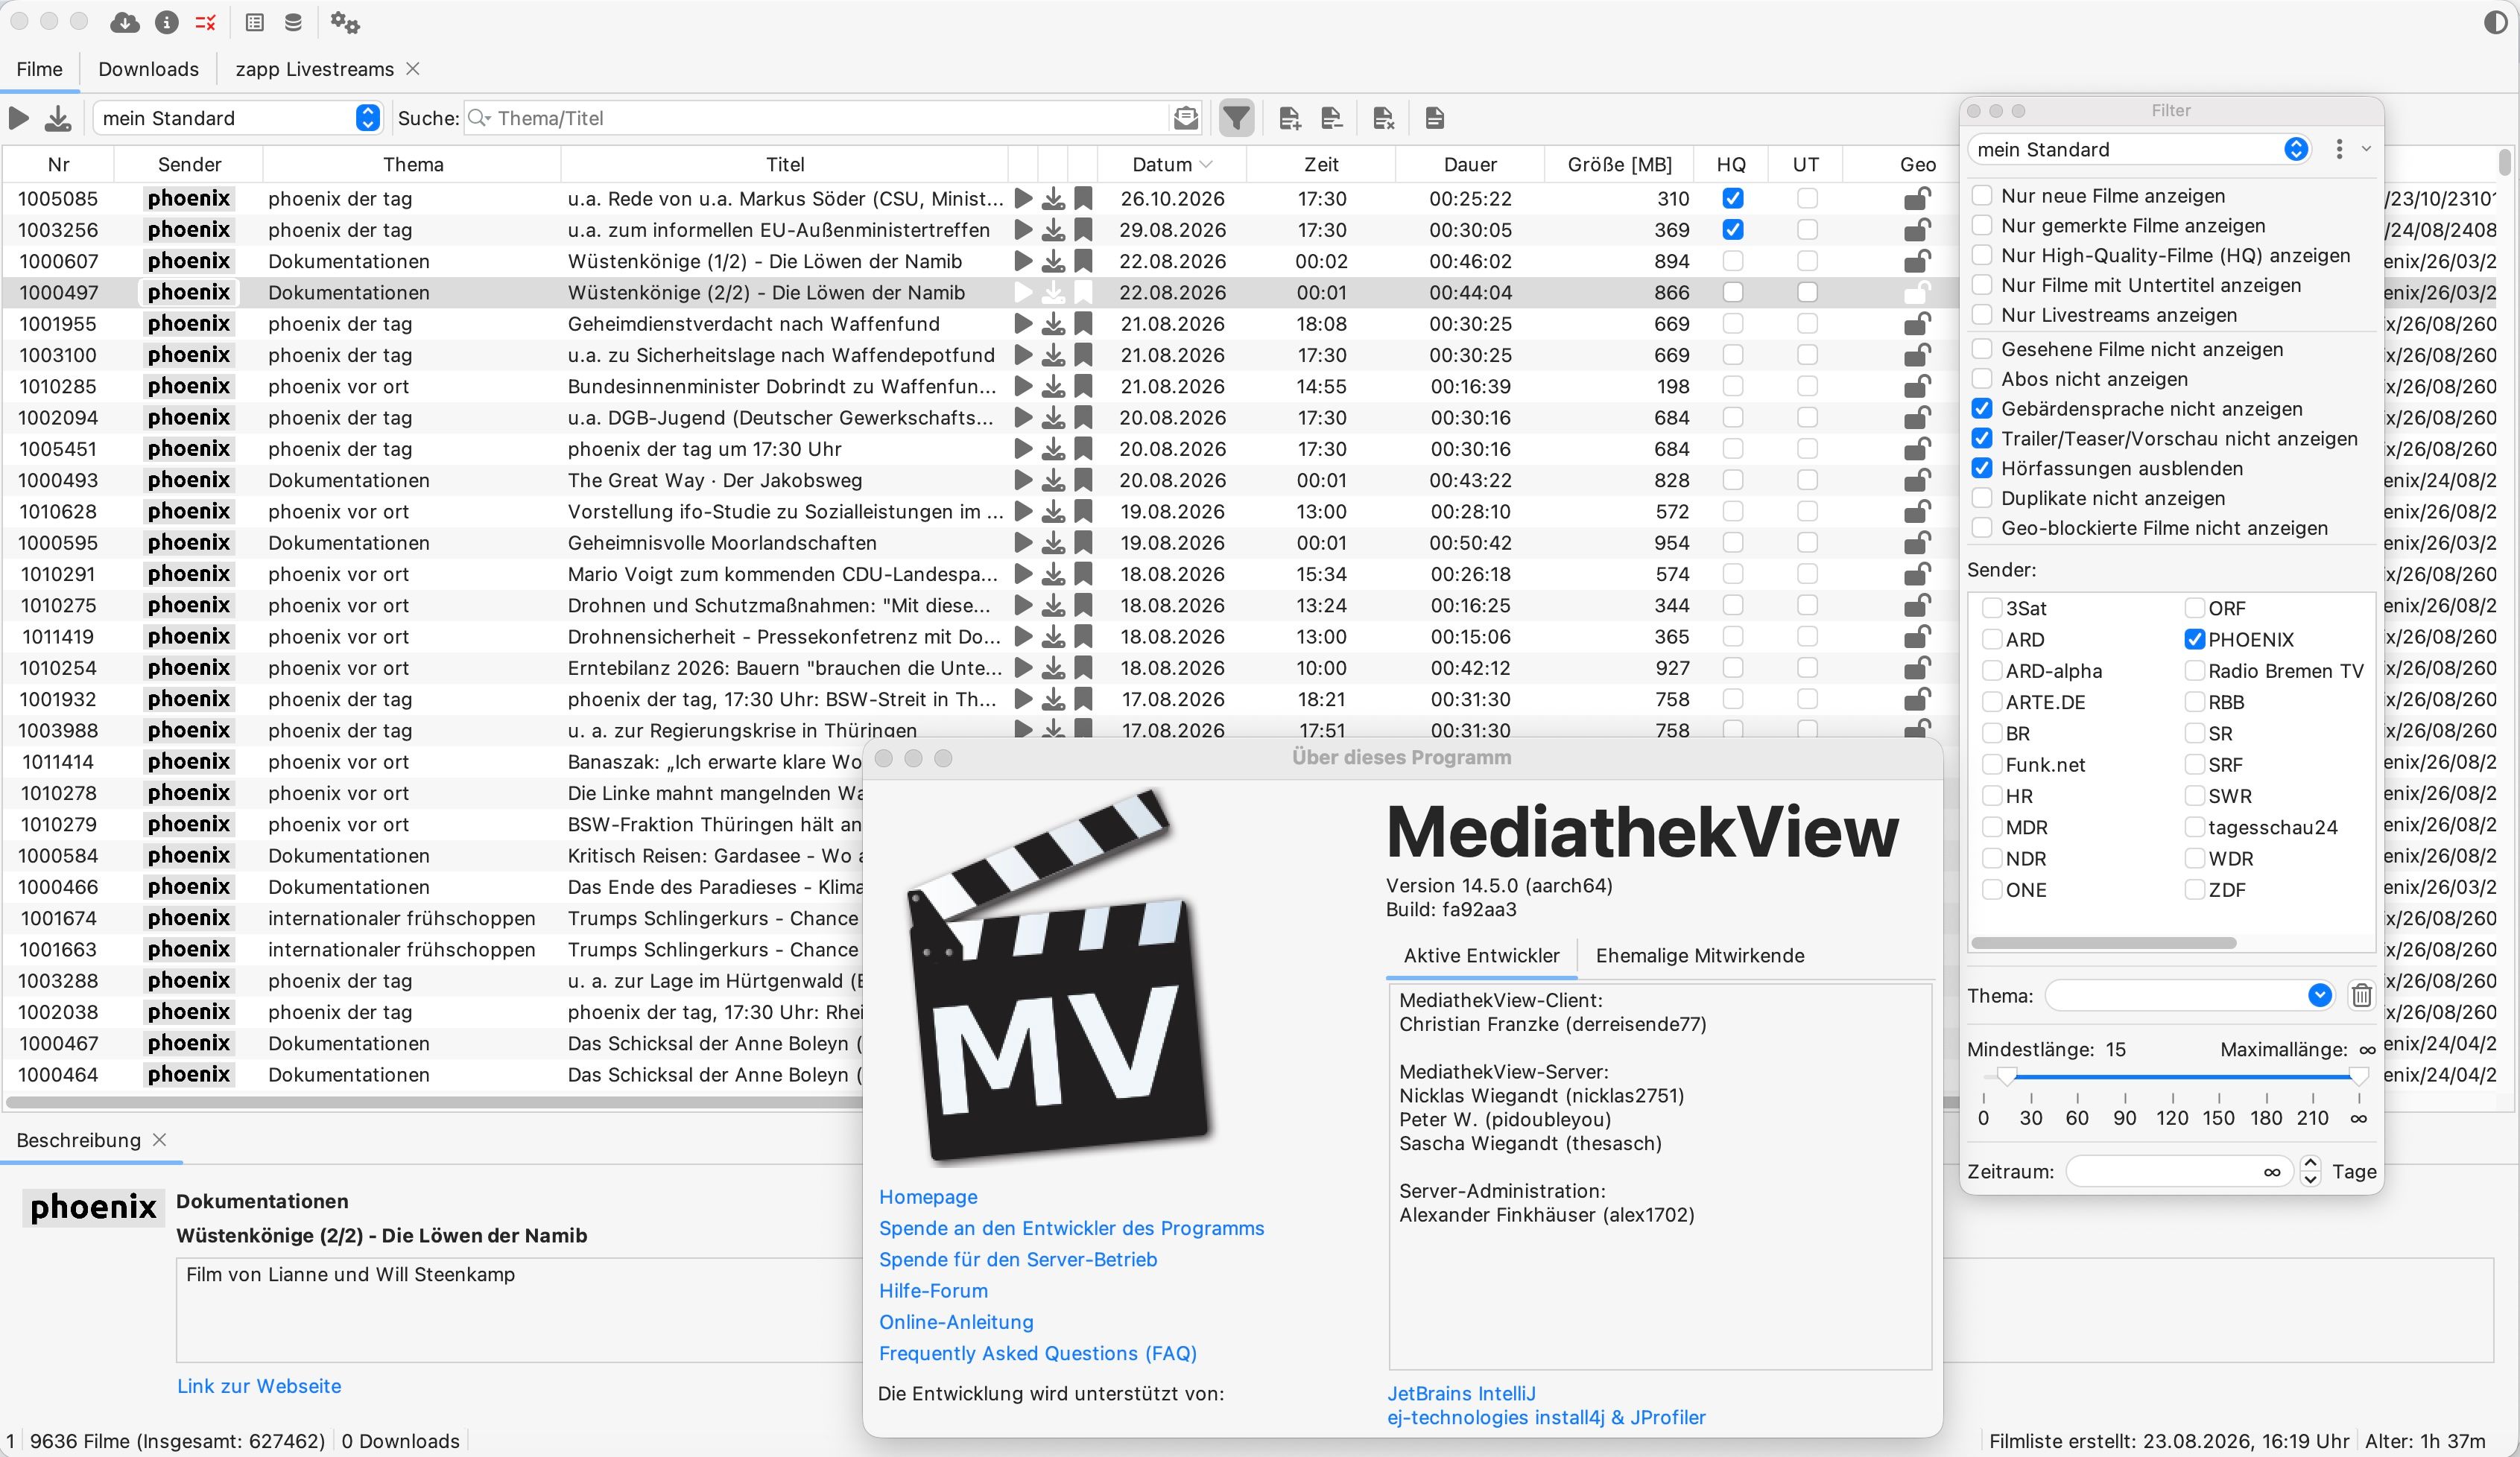Uncheck the PHOENIX sender checkbox
This screenshot has width=2520, height=1457.
coord(2195,639)
